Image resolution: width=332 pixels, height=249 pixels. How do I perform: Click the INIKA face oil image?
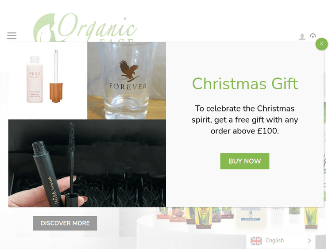tap(48, 80)
